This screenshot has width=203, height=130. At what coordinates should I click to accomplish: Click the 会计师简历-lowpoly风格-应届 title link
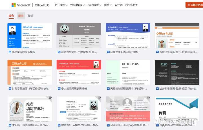coord(129,125)
